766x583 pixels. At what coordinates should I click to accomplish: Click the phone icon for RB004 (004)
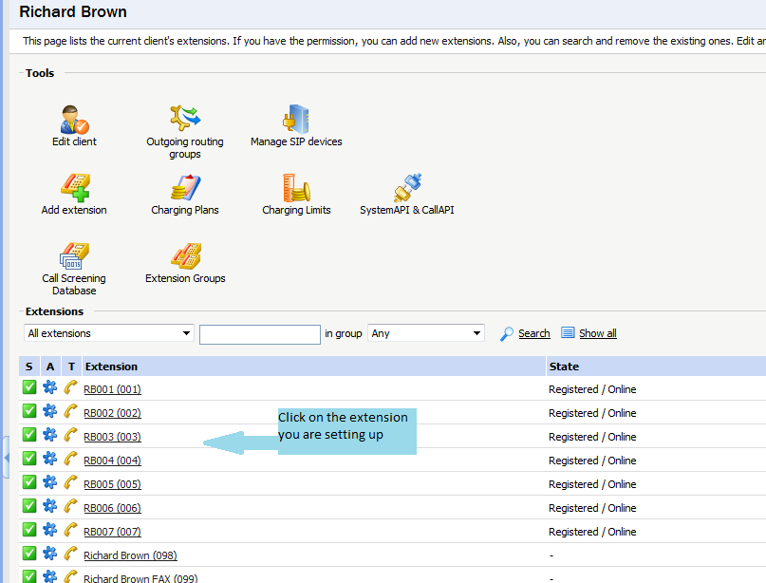[71, 459]
